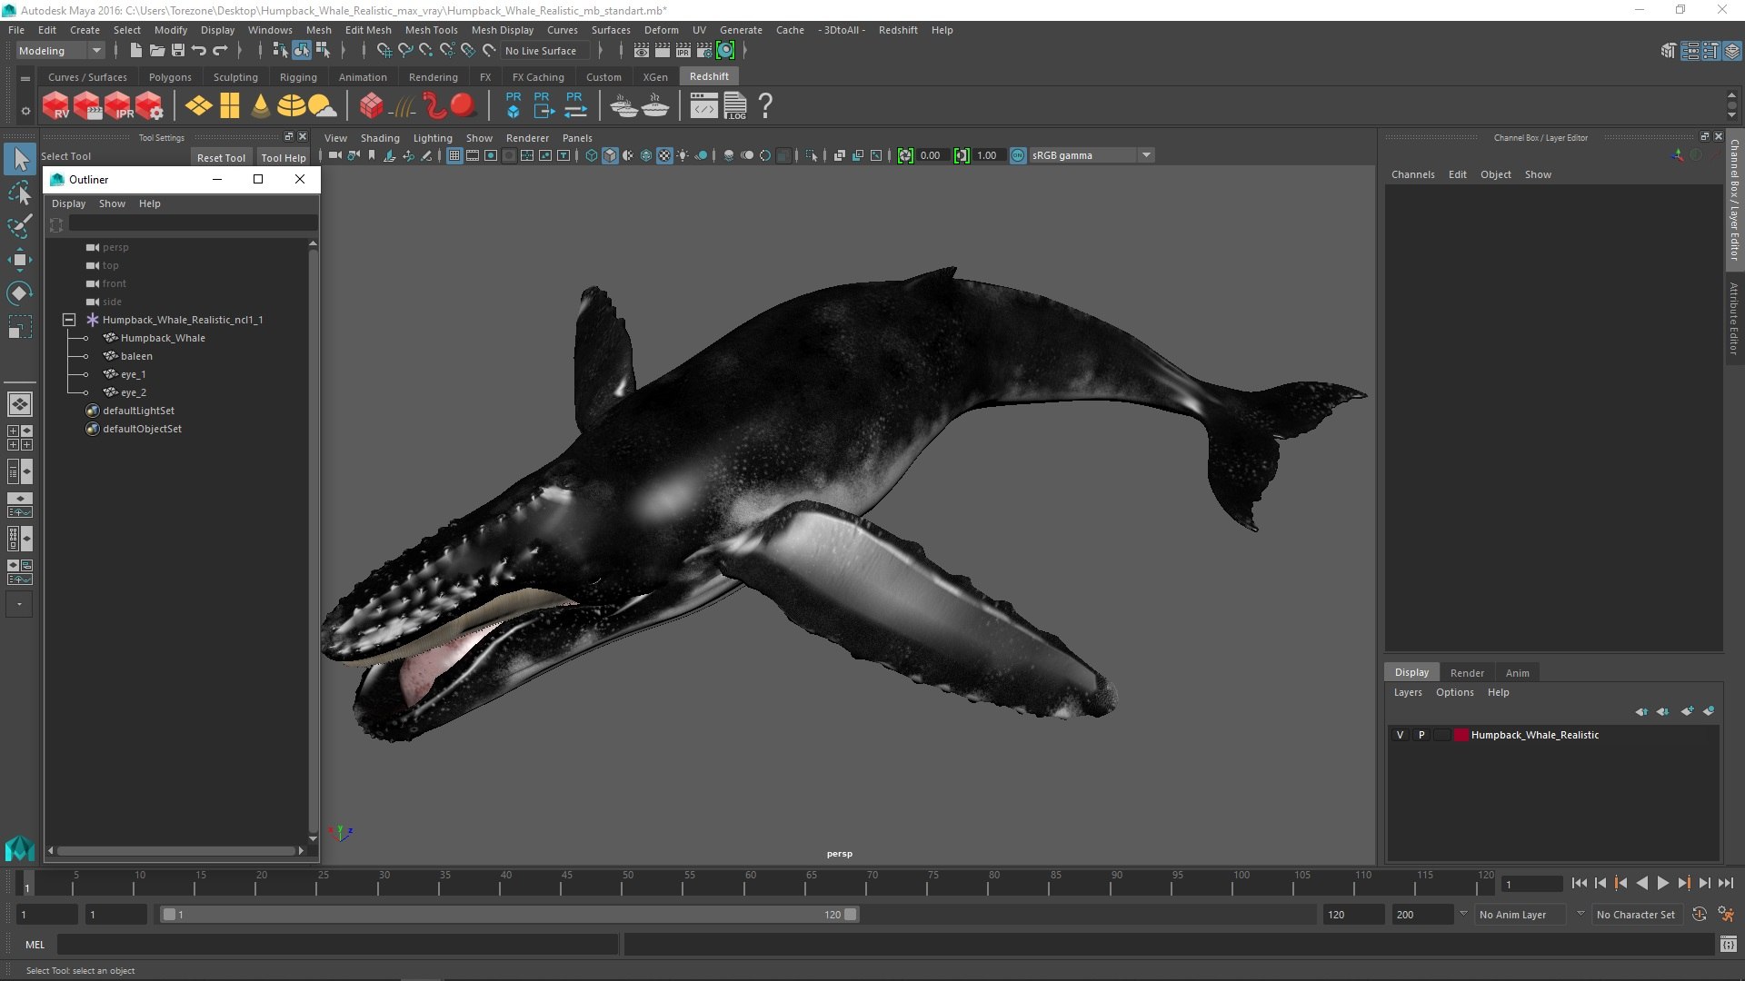Click the Undo arrow icon

pos(199,51)
